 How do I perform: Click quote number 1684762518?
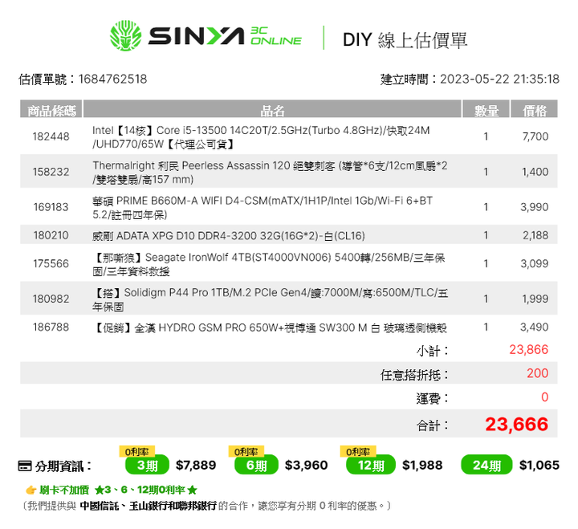pyautogui.click(x=112, y=79)
